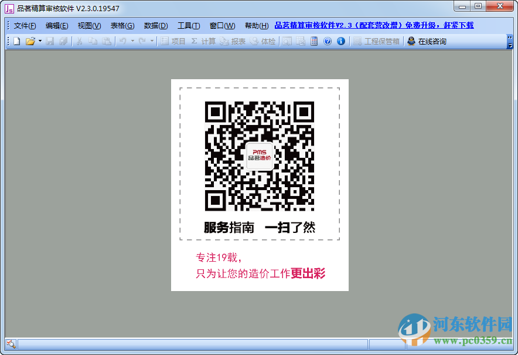Click the copy icon in toolbar

tap(93, 41)
